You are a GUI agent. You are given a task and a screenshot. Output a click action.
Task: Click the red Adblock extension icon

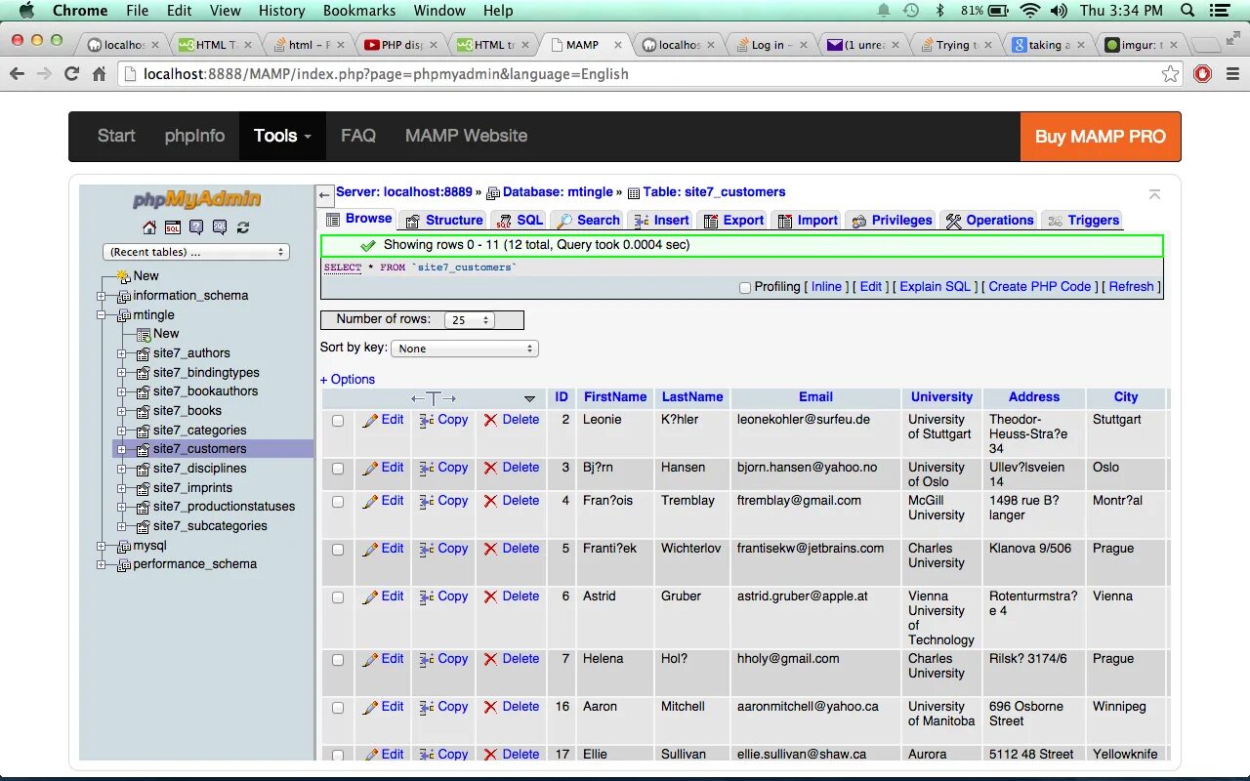pyautogui.click(x=1203, y=74)
